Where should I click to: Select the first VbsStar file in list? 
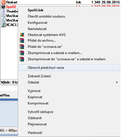click(x=9, y=16)
